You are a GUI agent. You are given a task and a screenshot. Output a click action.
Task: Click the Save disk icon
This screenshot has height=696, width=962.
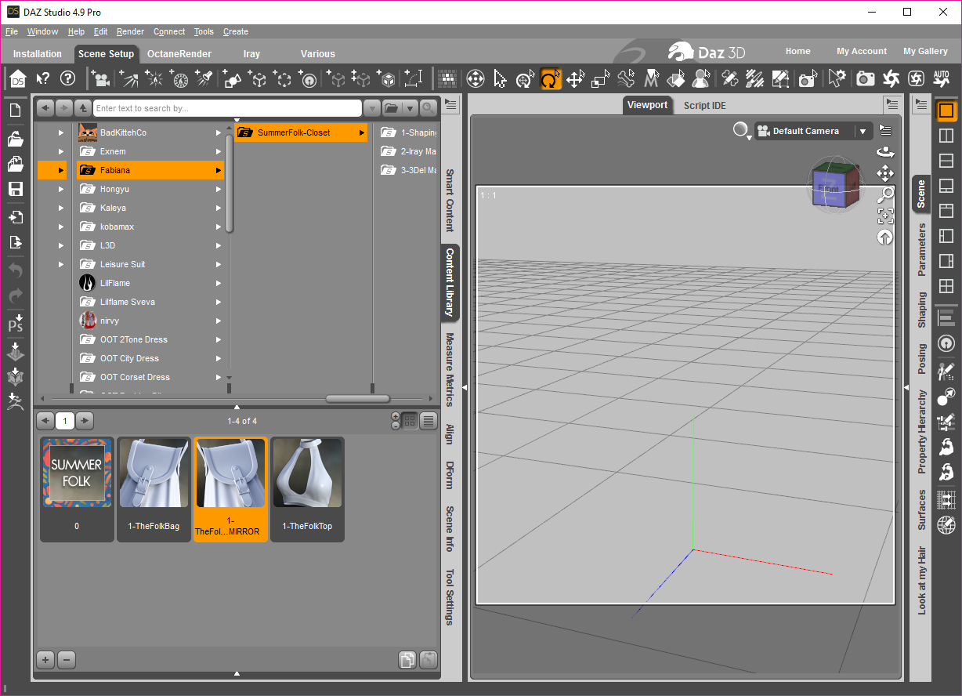point(15,189)
